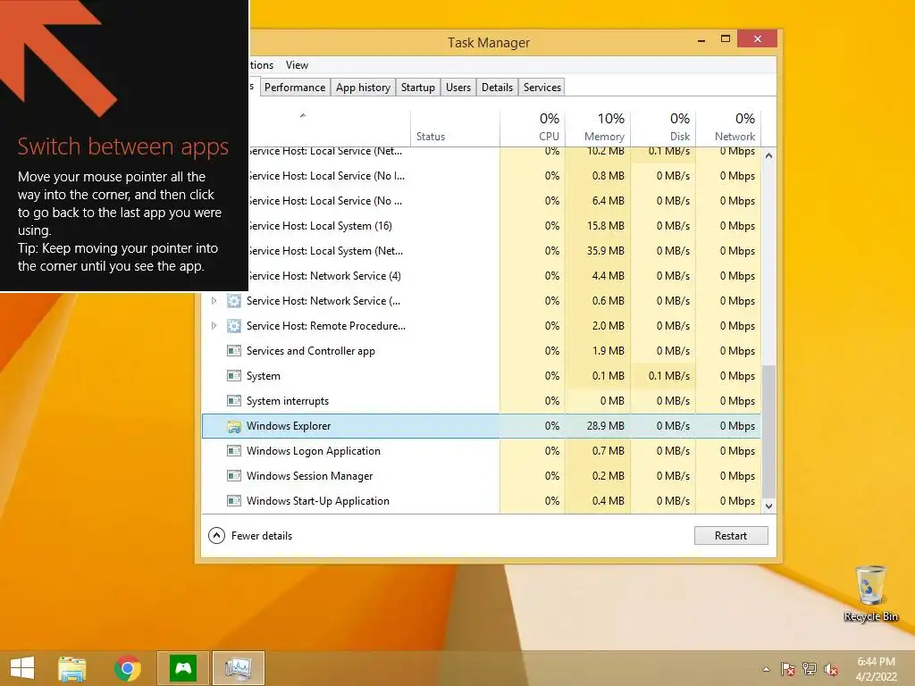This screenshot has width=915, height=686.
Task: Click the Services and Controller app icon
Action: click(234, 351)
